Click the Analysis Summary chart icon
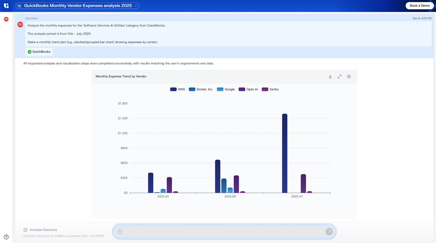 [x=25, y=230]
